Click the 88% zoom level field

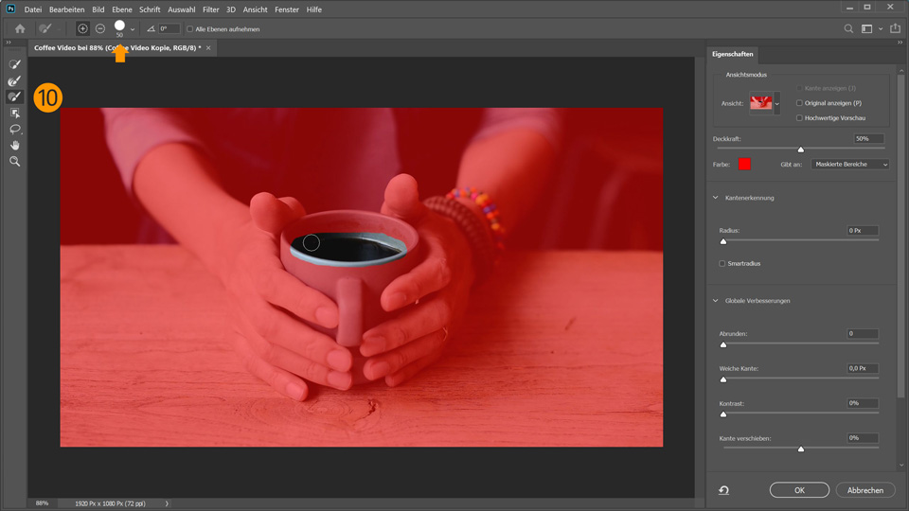click(x=43, y=503)
